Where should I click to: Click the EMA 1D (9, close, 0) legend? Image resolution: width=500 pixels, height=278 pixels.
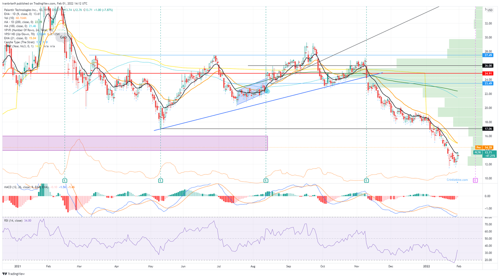coord(22,14)
